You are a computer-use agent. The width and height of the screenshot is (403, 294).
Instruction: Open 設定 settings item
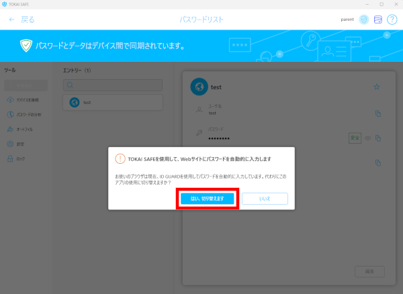pos(15,144)
